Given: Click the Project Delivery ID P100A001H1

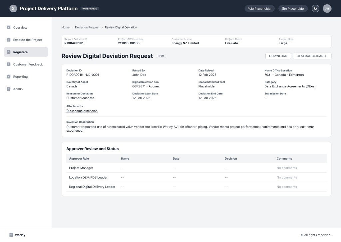Looking at the screenshot, I should [74, 43].
